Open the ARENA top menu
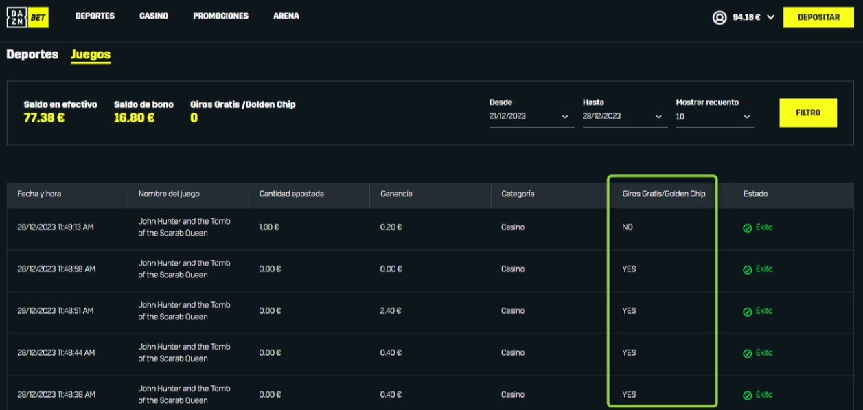This screenshot has height=410, width=863. (286, 16)
